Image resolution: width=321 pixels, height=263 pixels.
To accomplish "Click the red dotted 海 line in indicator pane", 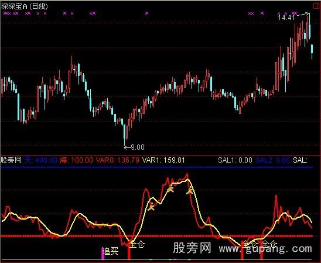I will click(x=157, y=236).
